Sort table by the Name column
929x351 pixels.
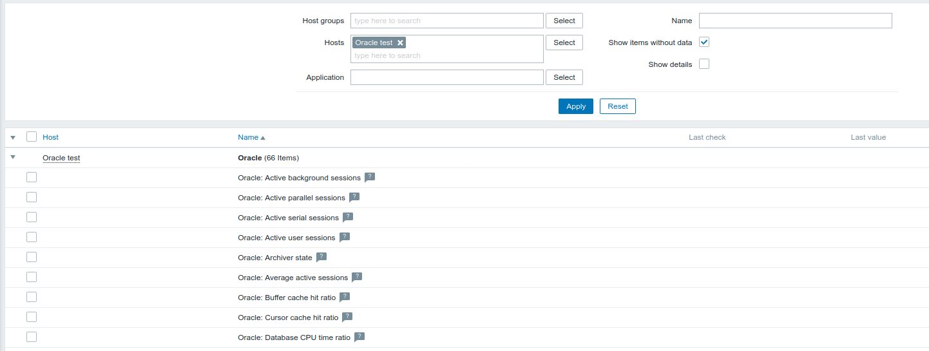point(248,137)
